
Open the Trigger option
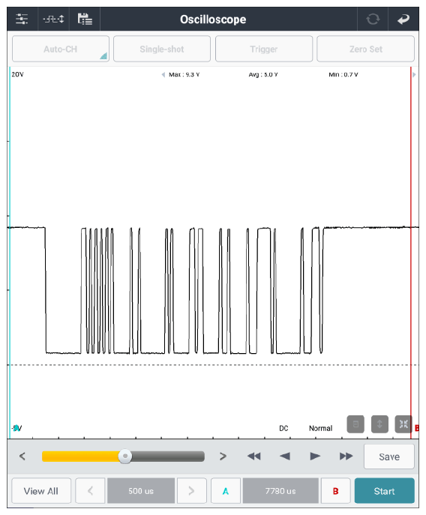click(x=264, y=49)
